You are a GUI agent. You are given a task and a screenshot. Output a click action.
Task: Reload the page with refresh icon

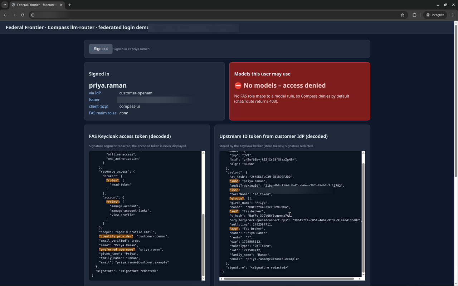point(23,15)
